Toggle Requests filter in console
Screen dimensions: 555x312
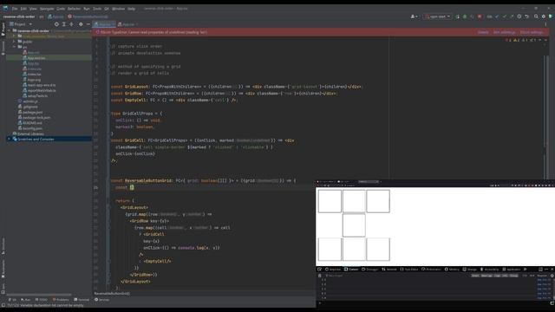pyautogui.click(x=542, y=276)
